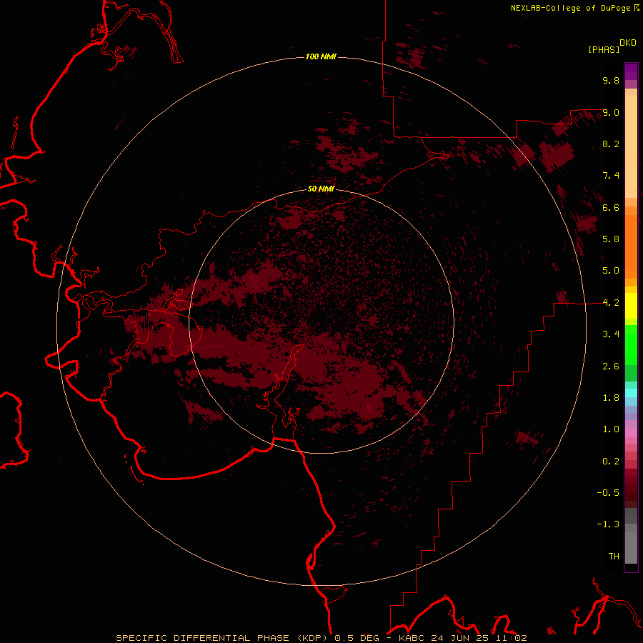Click the 2.6 scale value
643x643 pixels.
click(611, 367)
